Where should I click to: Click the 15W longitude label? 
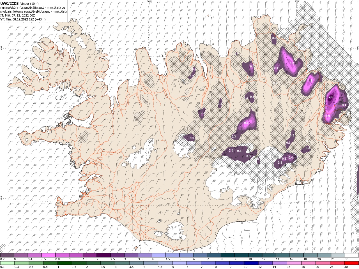[x=297, y=1]
